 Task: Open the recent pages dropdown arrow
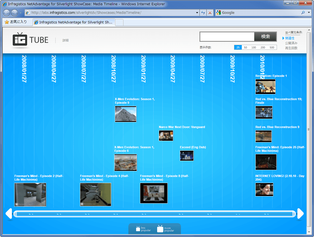20,13
